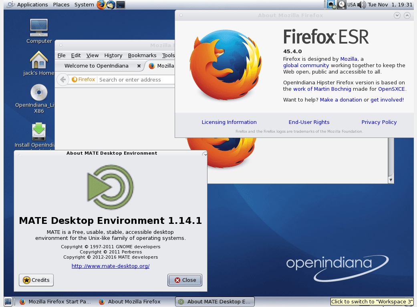The width and height of the screenshot is (417, 307).
Task: Go back with Firefox back arrow
Action: point(63,79)
